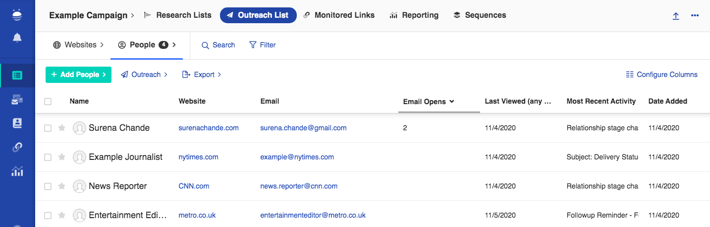Viewport: 710px width, 227px height.
Task: Click the Add People button
Action: click(x=78, y=75)
